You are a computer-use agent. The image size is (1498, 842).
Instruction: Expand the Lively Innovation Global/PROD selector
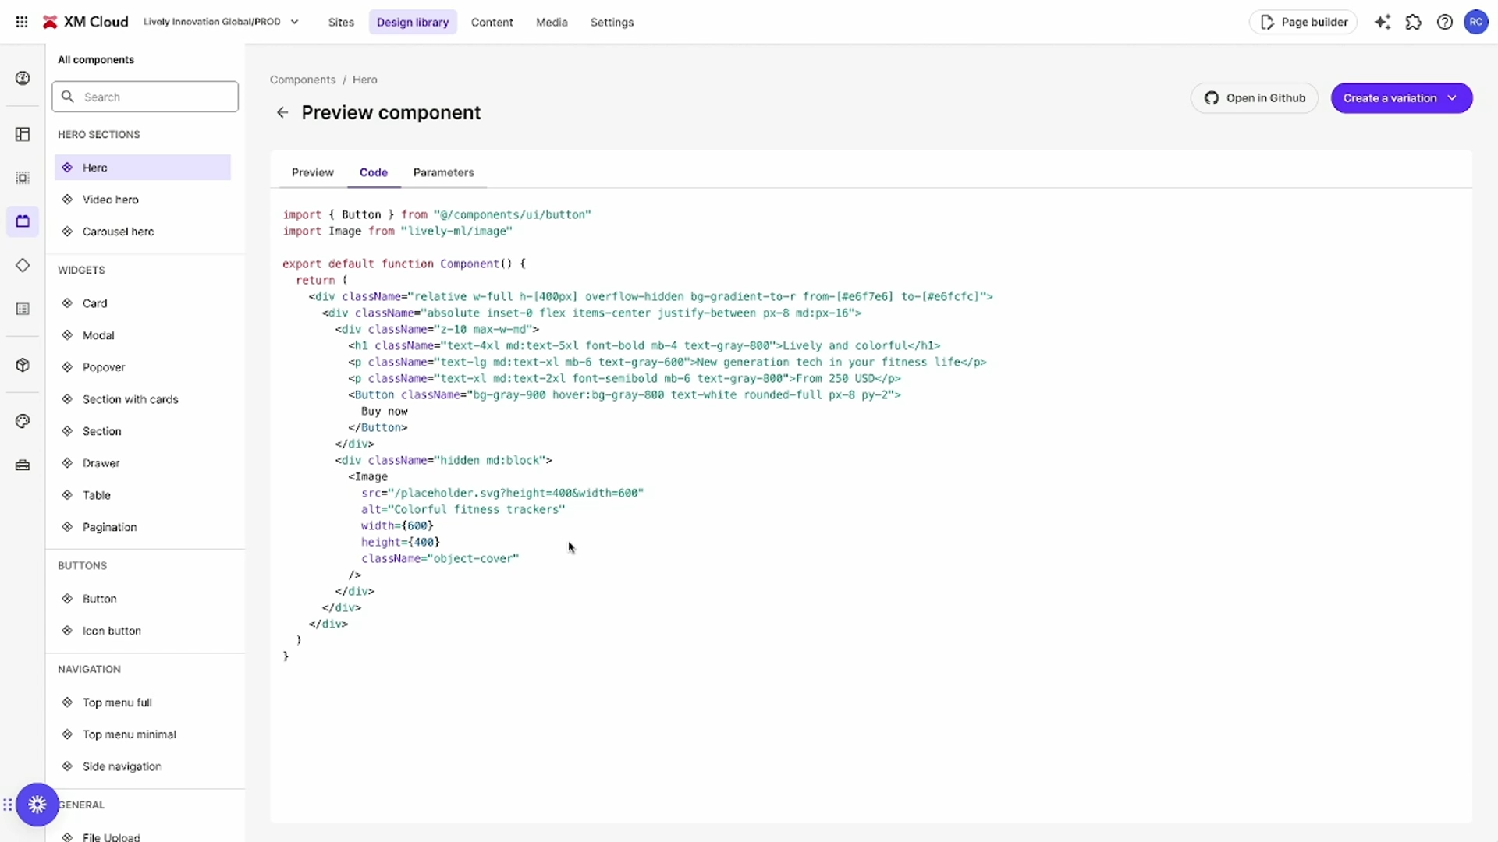coord(294,22)
